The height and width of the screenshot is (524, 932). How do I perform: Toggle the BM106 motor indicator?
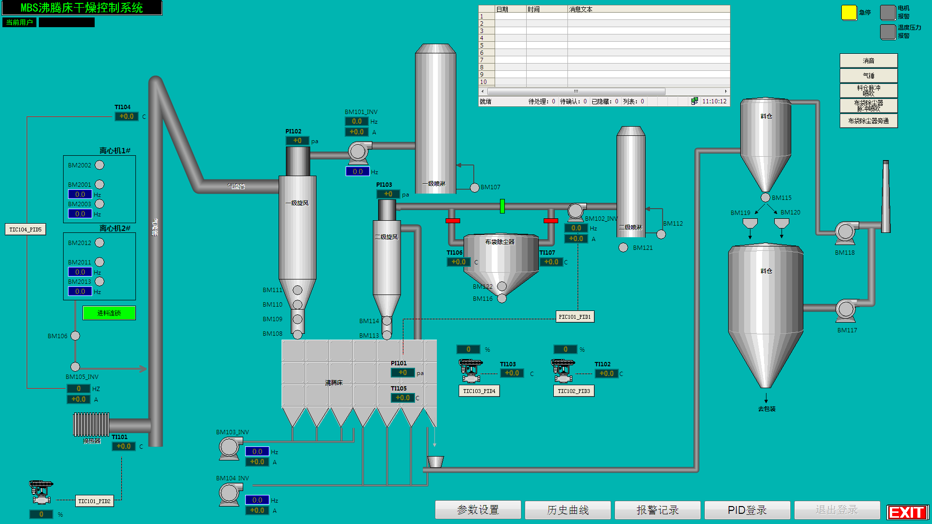75,336
